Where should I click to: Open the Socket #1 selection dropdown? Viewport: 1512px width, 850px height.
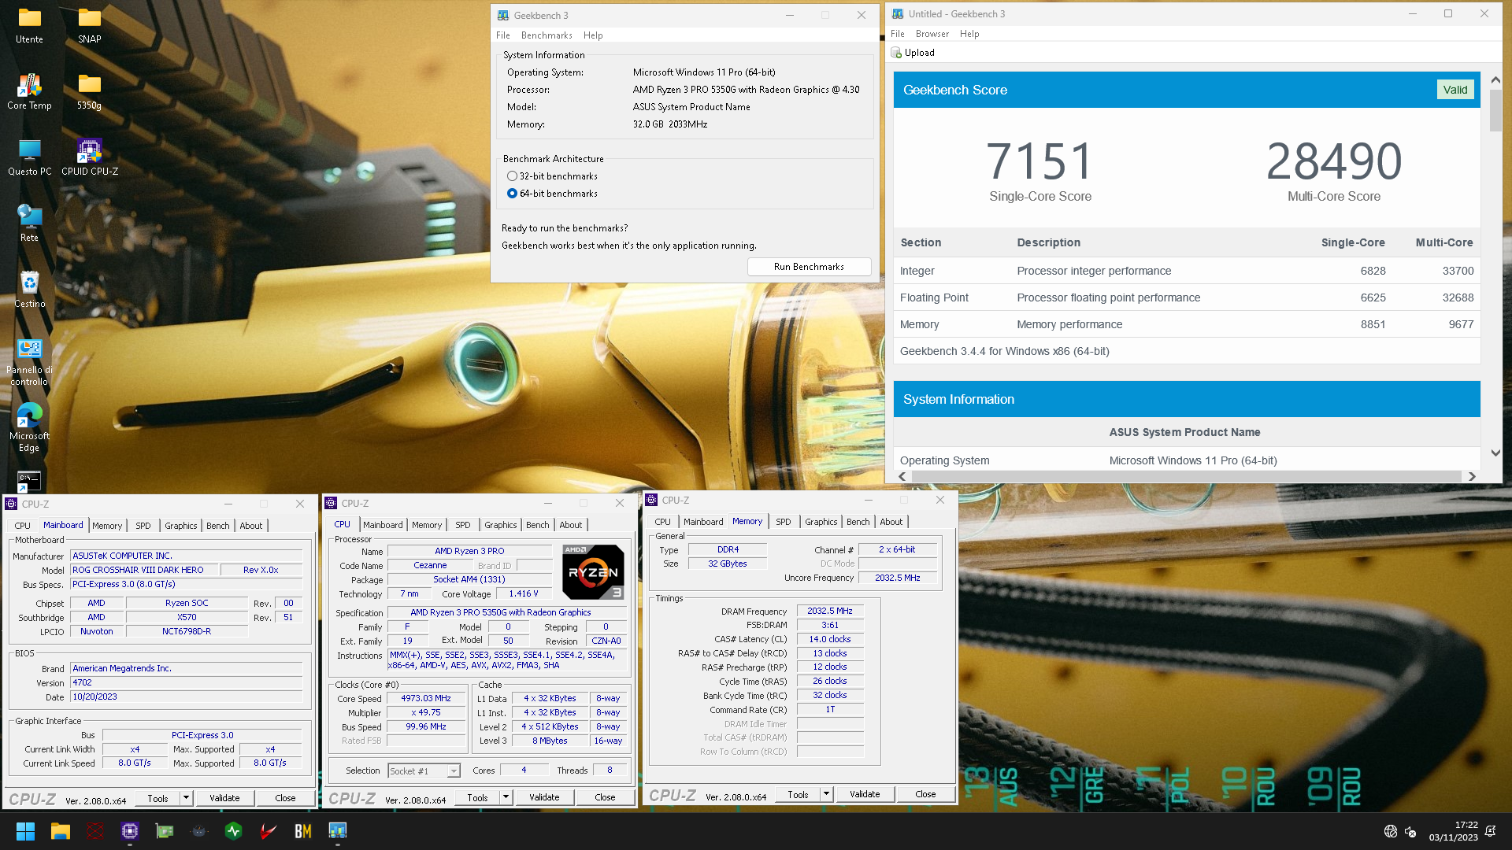[424, 771]
